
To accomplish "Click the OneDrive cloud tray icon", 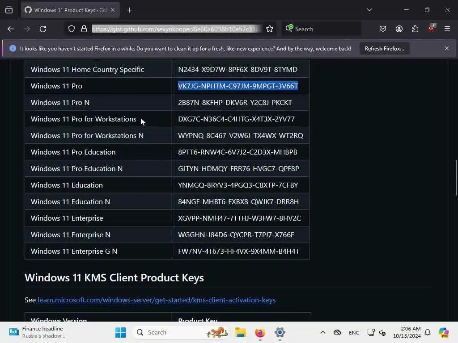I will (337, 332).
